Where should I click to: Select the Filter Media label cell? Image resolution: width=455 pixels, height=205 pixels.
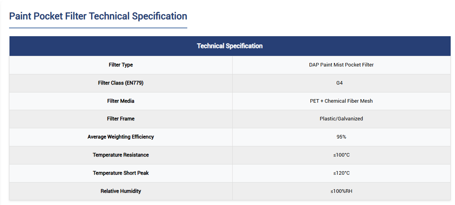tap(121, 101)
